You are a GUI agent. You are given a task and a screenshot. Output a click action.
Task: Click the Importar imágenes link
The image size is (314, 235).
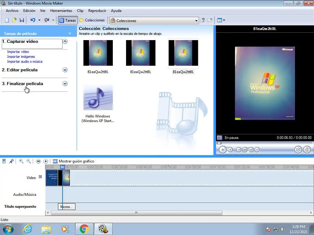tap(21, 57)
